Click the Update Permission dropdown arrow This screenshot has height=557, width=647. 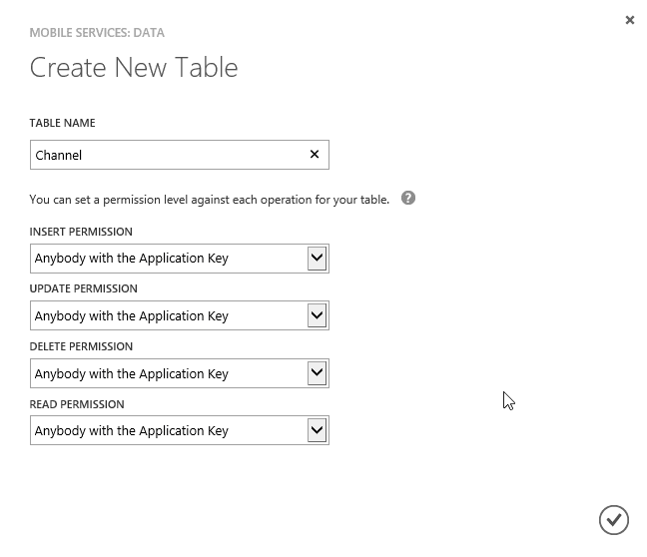tap(317, 315)
